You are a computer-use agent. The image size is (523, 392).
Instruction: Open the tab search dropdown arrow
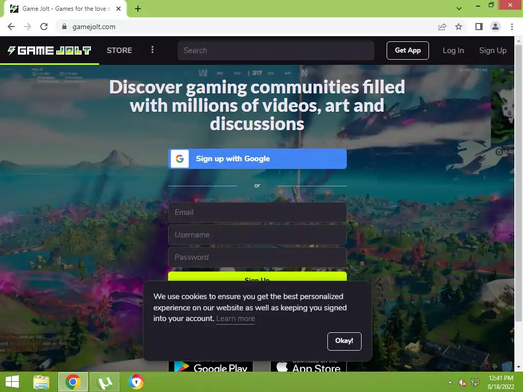459,9
